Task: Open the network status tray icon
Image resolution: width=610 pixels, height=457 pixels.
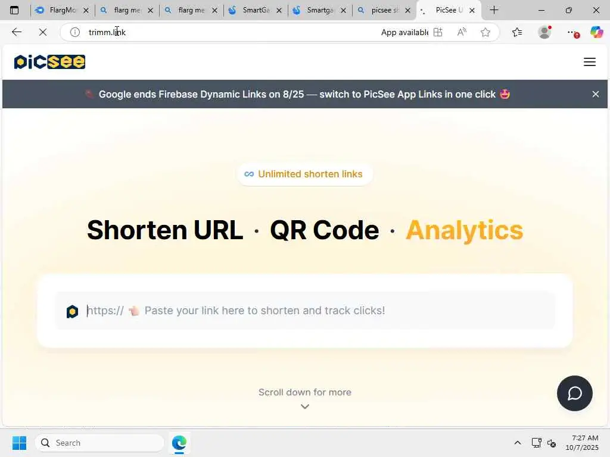Action: pyautogui.click(x=537, y=443)
